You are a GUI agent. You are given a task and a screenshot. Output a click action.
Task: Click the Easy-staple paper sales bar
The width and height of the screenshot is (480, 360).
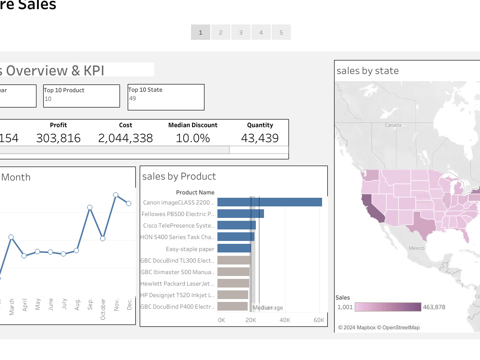tap(234, 248)
